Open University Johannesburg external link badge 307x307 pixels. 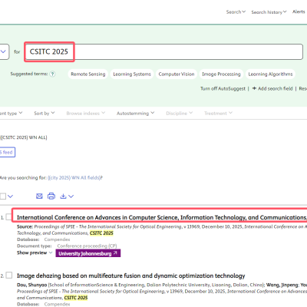click(x=88, y=253)
